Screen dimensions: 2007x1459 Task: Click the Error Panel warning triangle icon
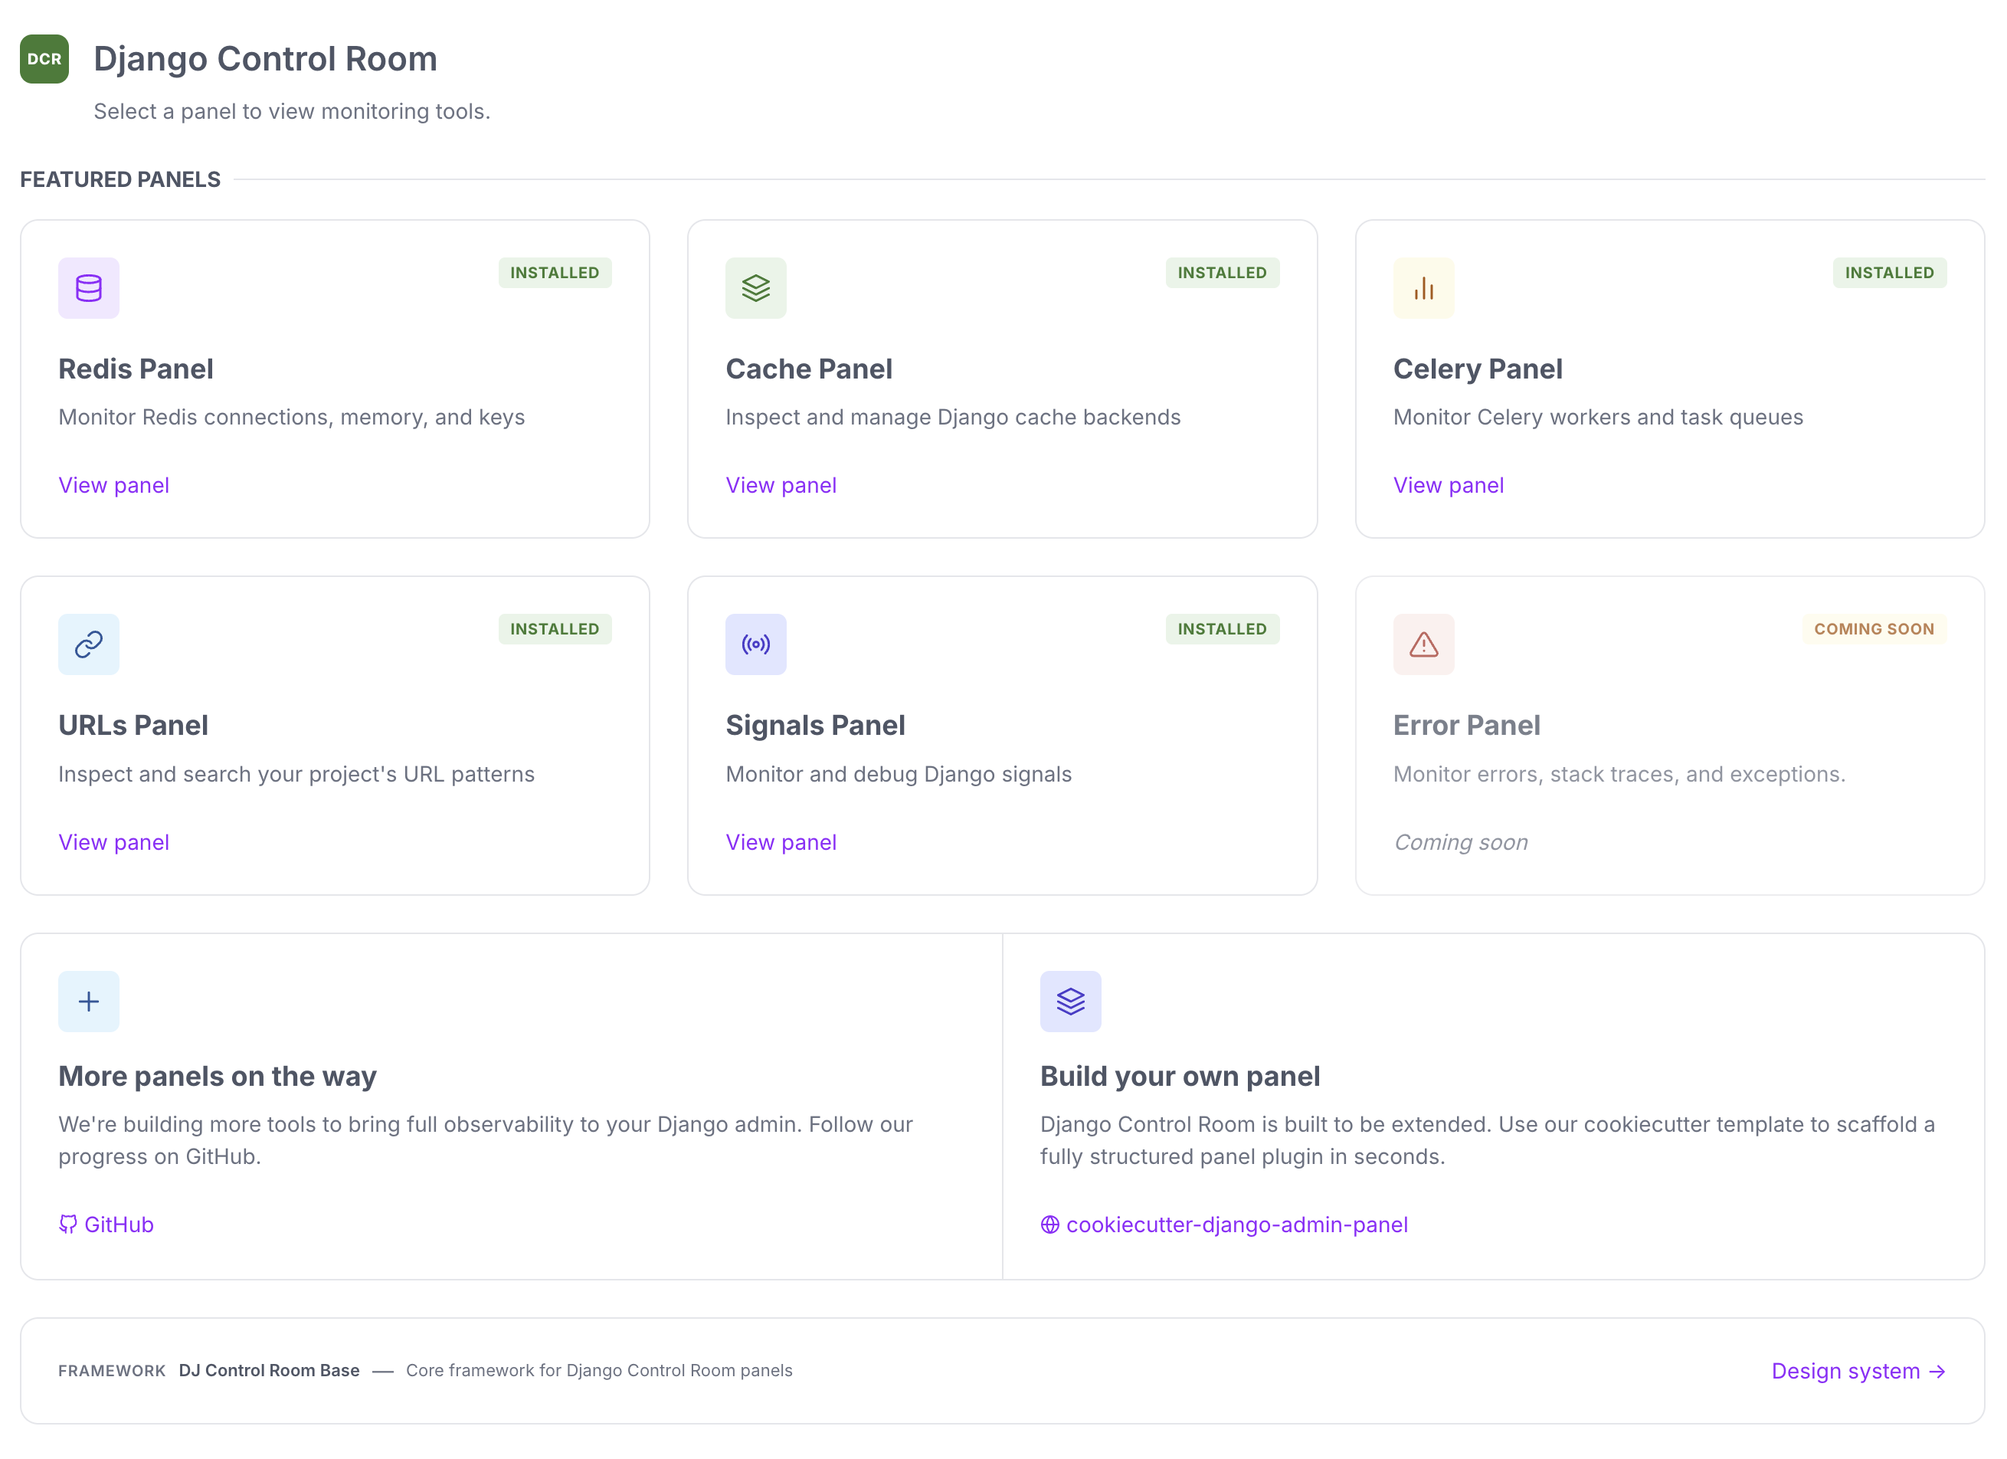pyautogui.click(x=1424, y=644)
